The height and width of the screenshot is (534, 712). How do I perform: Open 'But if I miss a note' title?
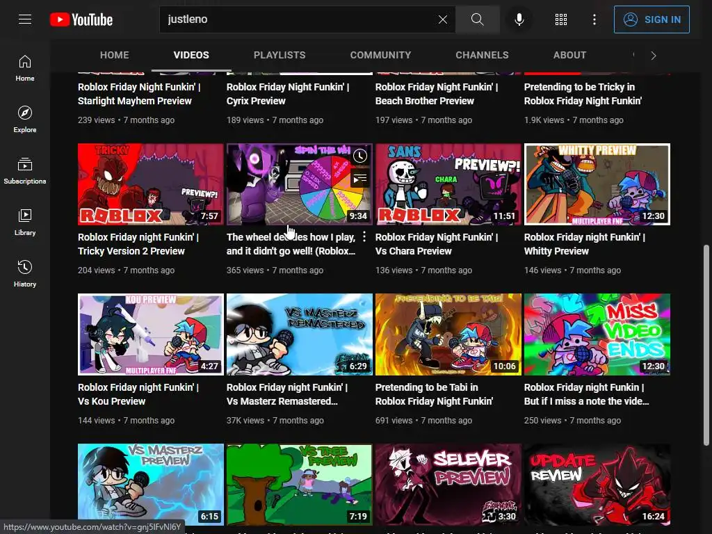[587, 394]
